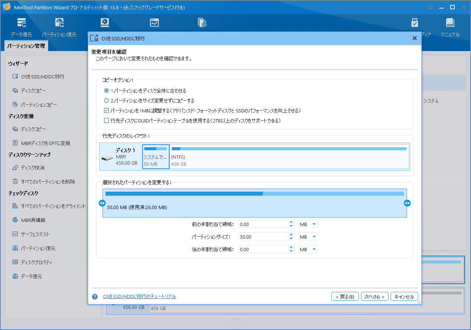Select the システムで... 50 MB partition block

(x=156, y=157)
